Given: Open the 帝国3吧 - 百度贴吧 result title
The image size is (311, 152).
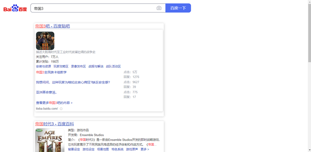Looking at the screenshot, I should click(x=52, y=26).
